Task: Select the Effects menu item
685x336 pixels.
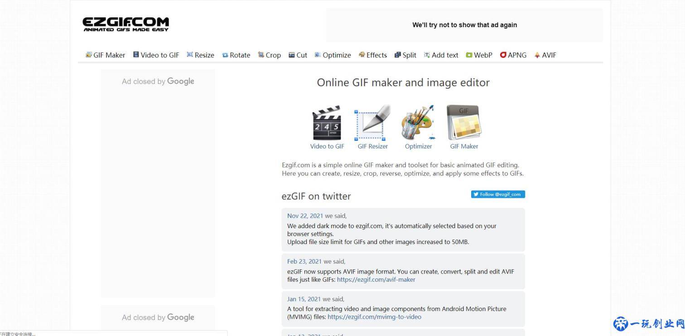Action: (372, 55)
